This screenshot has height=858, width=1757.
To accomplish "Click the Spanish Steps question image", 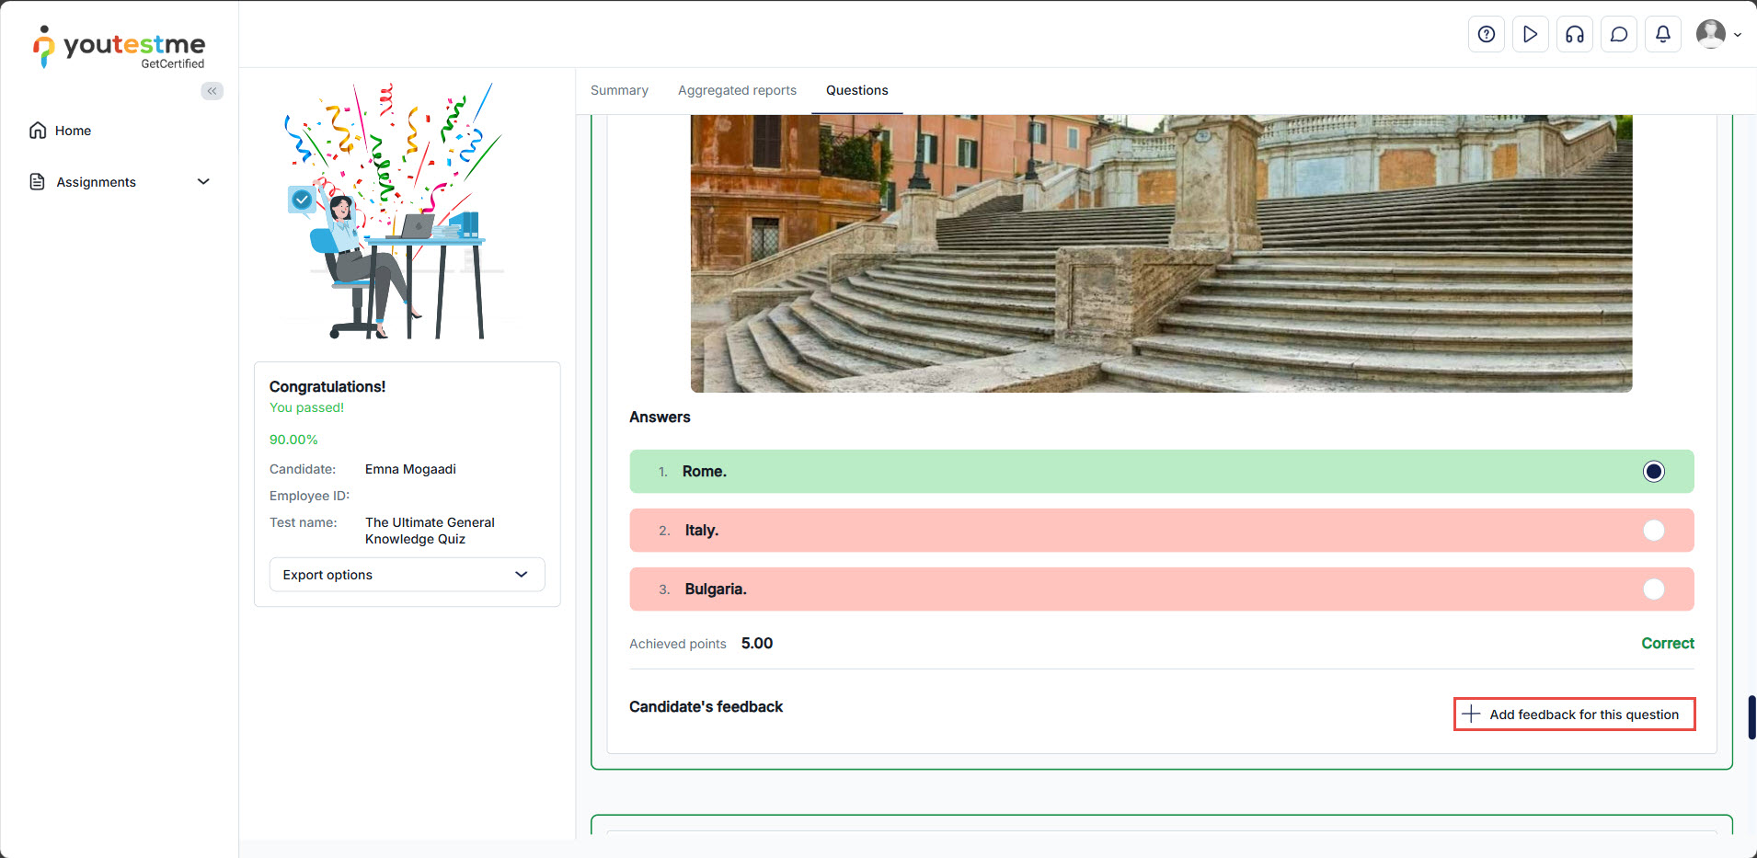I will click(x=1161, y=253).
